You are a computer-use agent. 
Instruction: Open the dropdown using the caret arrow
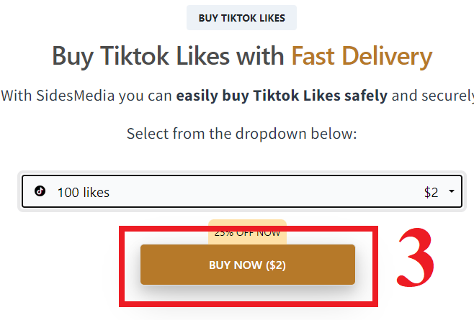tap(452, 191)
